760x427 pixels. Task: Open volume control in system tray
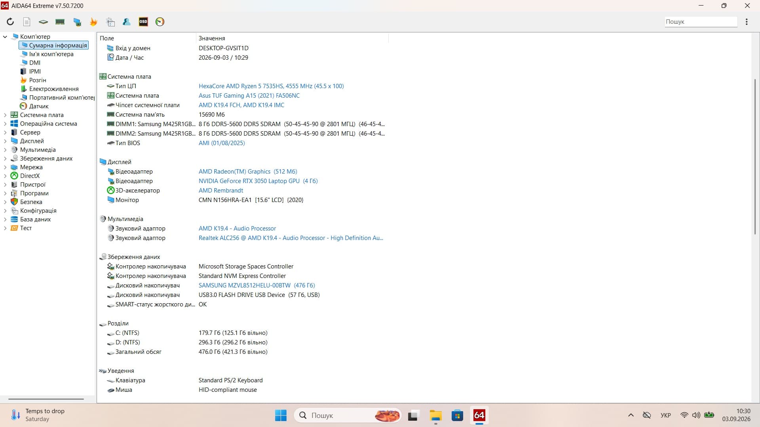click(696, 416)
